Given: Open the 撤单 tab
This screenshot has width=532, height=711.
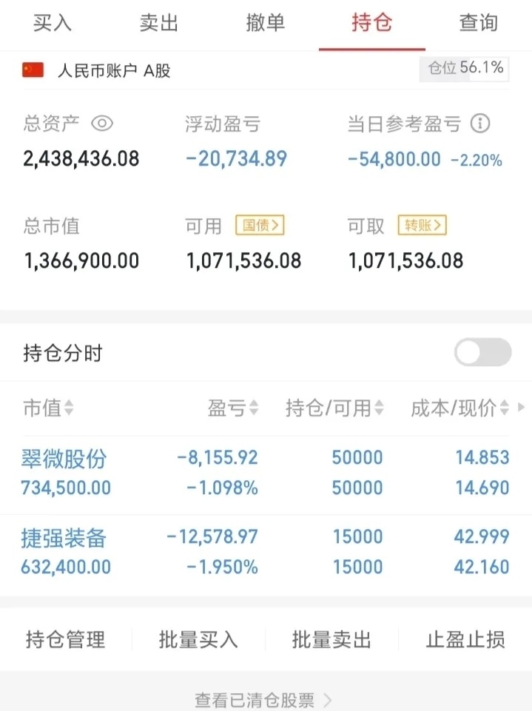Looking at the screenshot, I should pos(266,23).
